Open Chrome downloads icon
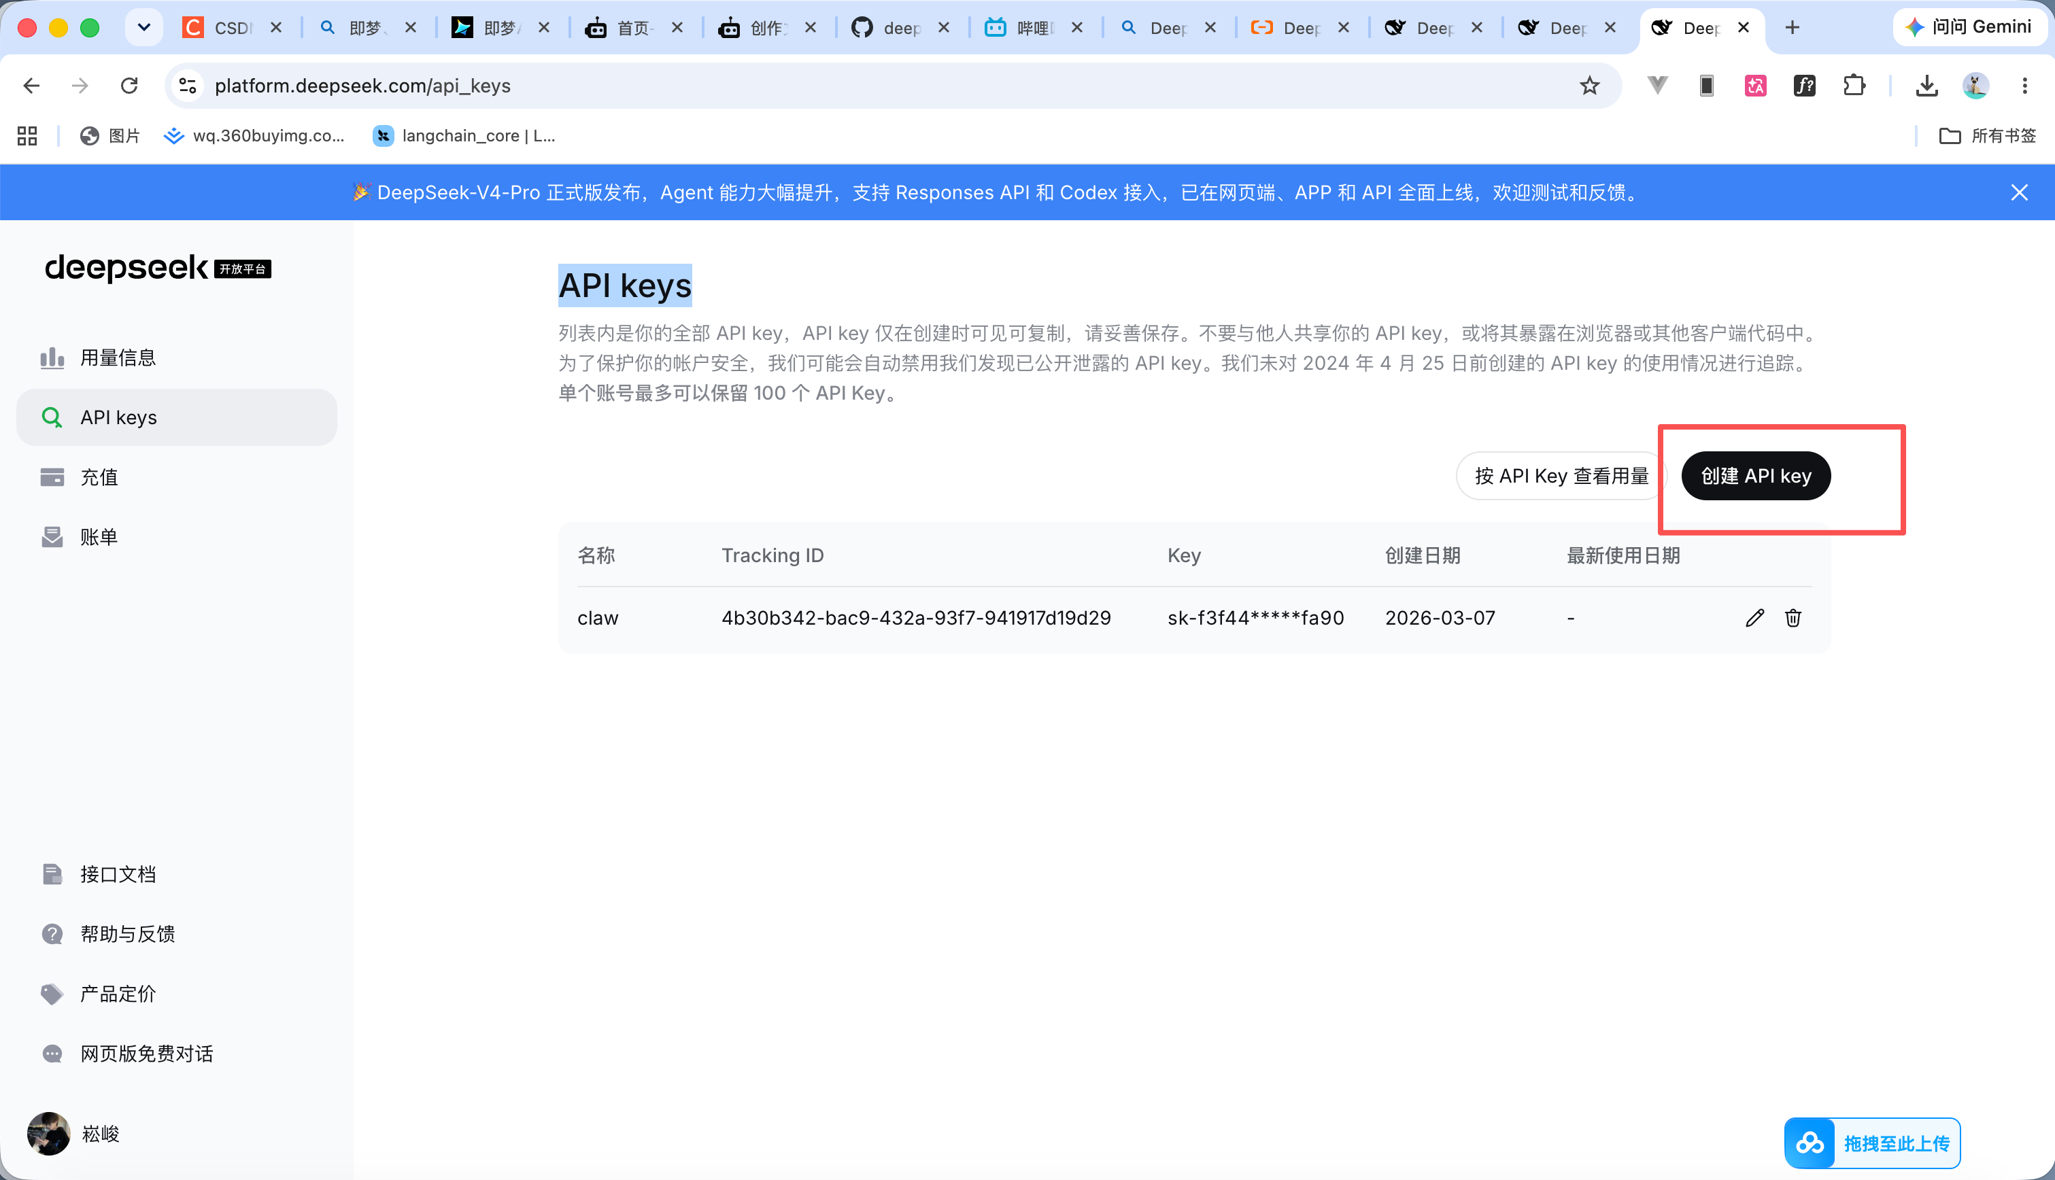The width and height of the screenshot is (2055, 1180). pos(1926,85)
